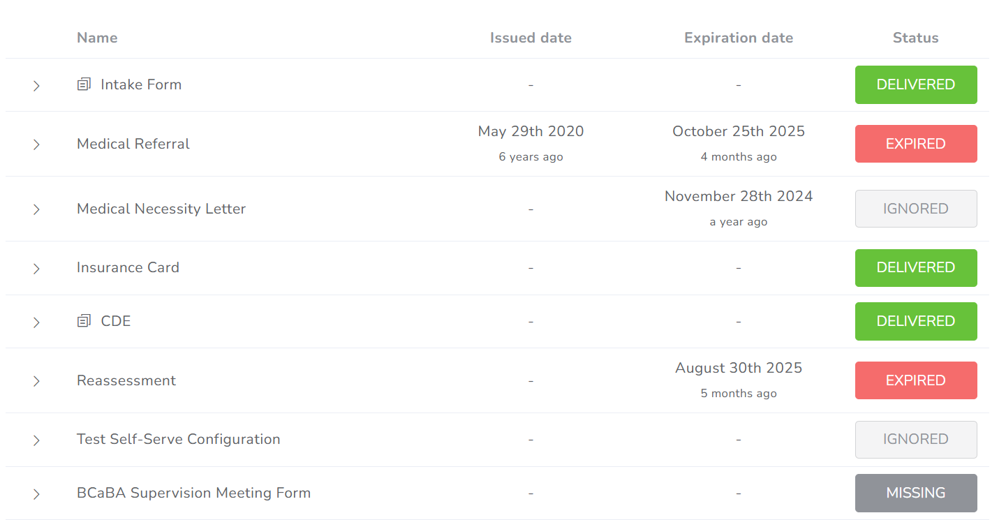Expand the Intake Form row

[x=36, y=85]
